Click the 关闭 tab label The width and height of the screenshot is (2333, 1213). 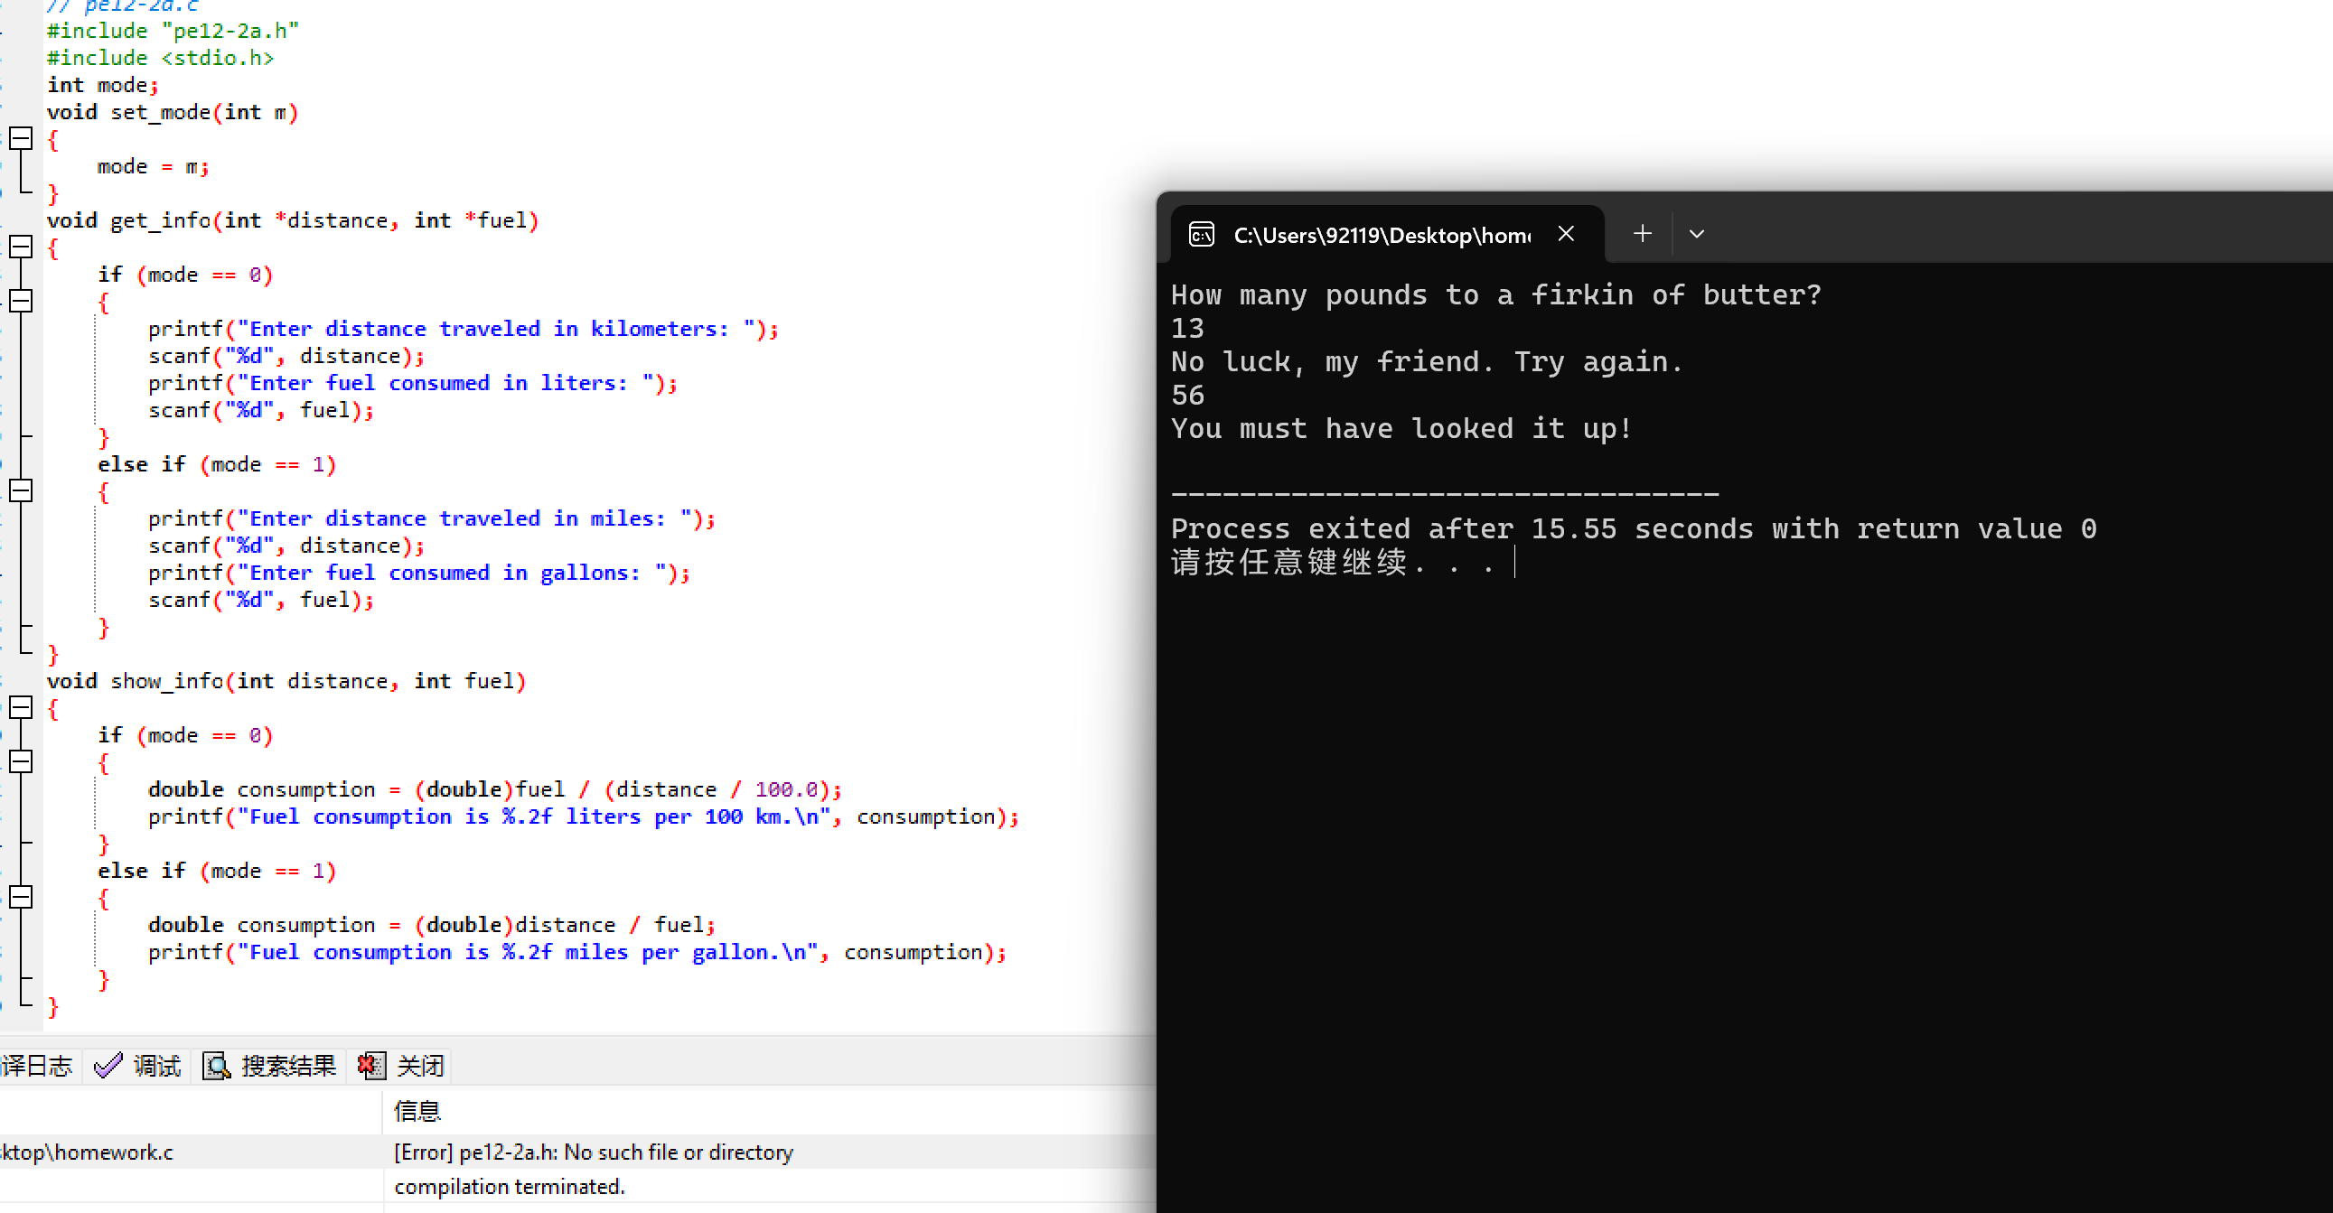click(x=420, y=1066)
